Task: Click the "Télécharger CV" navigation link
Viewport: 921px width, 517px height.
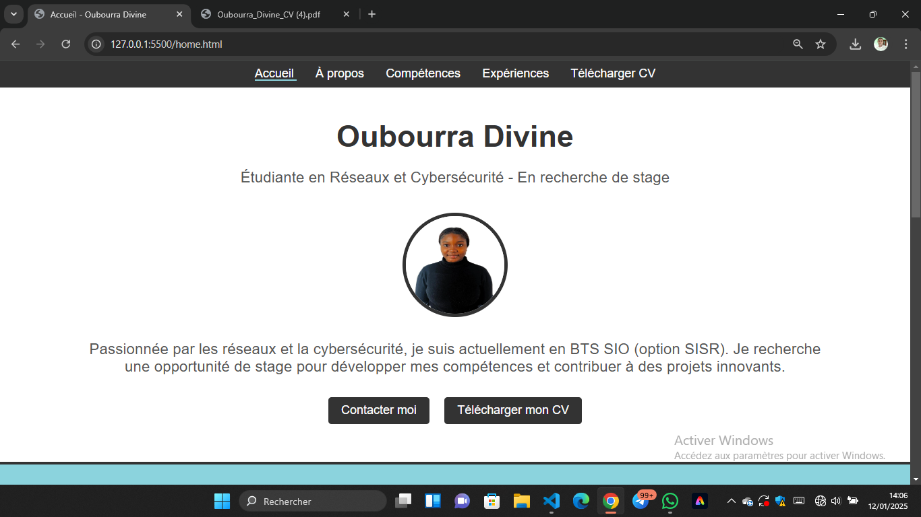Action: coord(612,73)
